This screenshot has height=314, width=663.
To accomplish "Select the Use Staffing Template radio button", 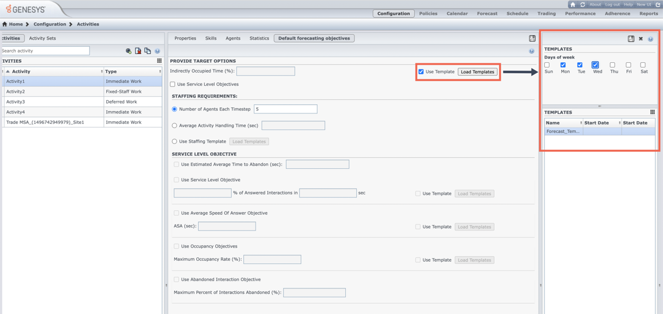I will click(x=174, y=141).
